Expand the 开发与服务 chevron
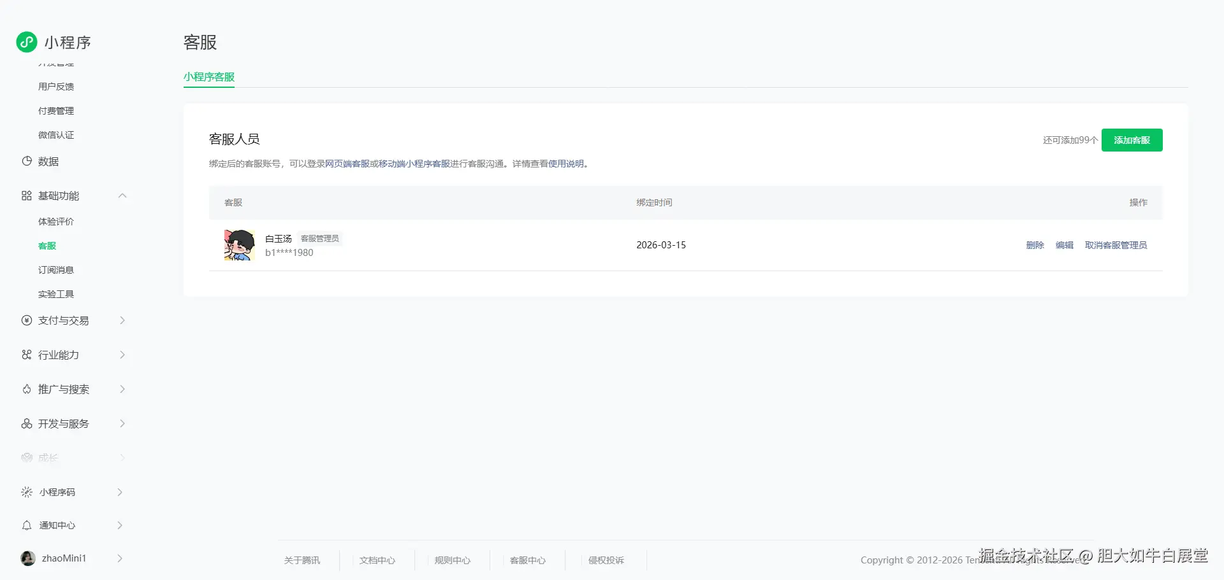Viewport: 1224px width, 580px height. coord(122,423)
